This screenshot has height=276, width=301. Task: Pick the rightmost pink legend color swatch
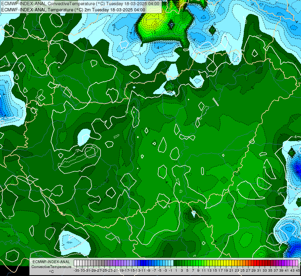click(x=296, y=263)
